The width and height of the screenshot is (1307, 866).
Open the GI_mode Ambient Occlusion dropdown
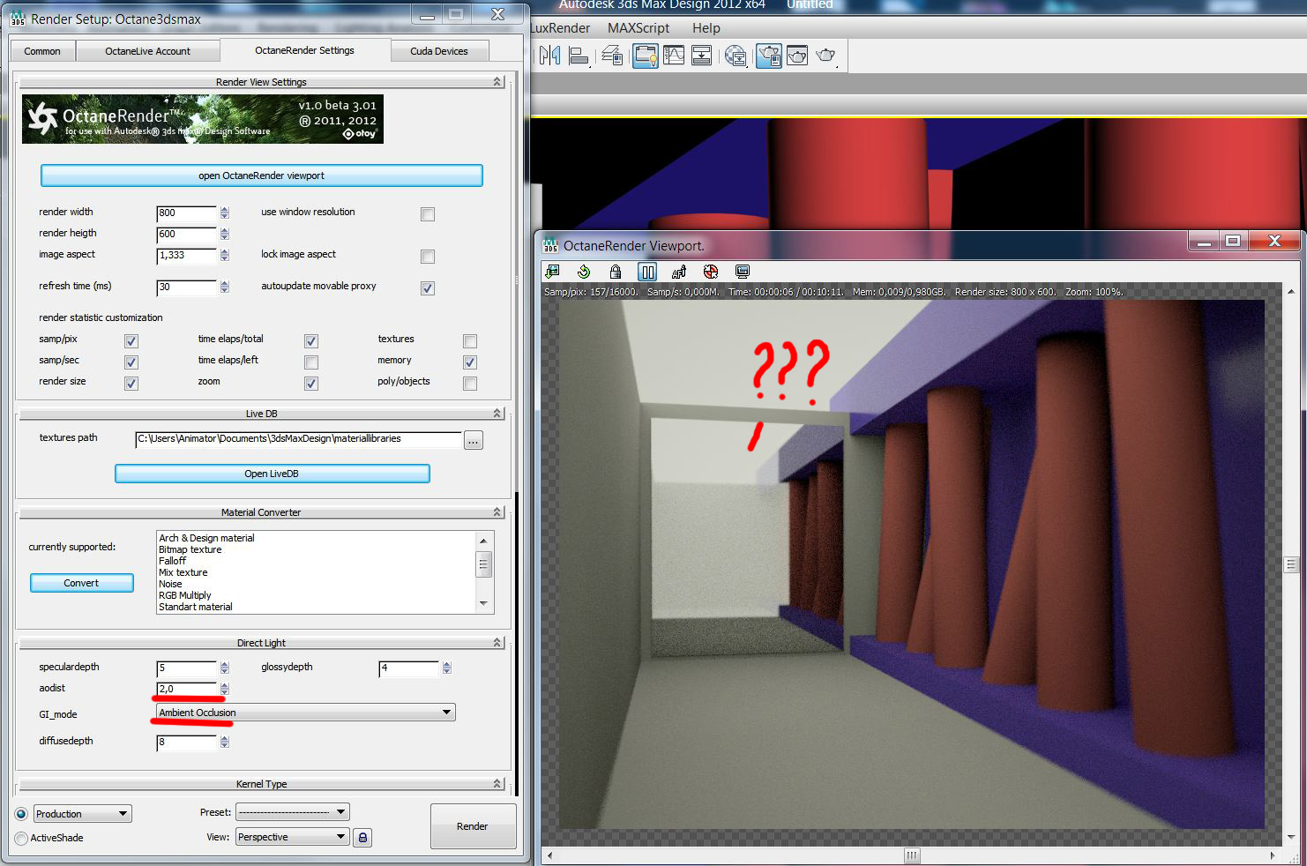305,713
